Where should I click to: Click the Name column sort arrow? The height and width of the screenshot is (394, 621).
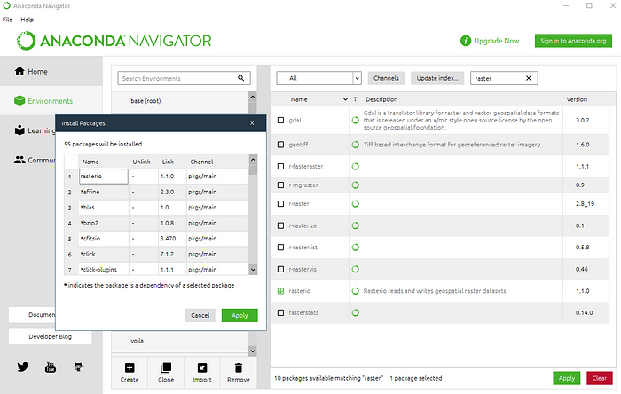point(345,99)
